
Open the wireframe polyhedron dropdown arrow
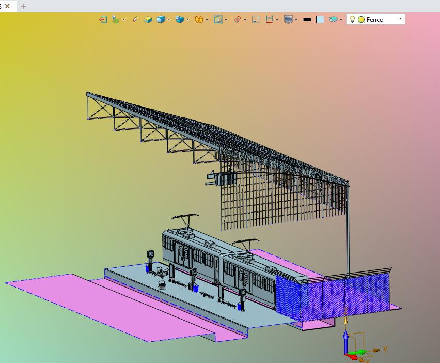pos(207,19)
